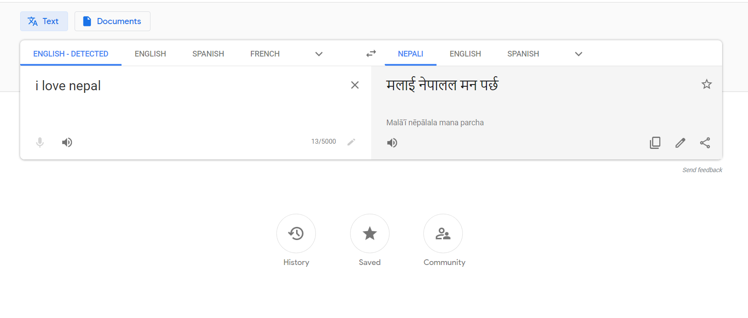The image size is (748, 318).
Task: Click the Community label text
Action: pyautogui.click(x=444, y=262)
